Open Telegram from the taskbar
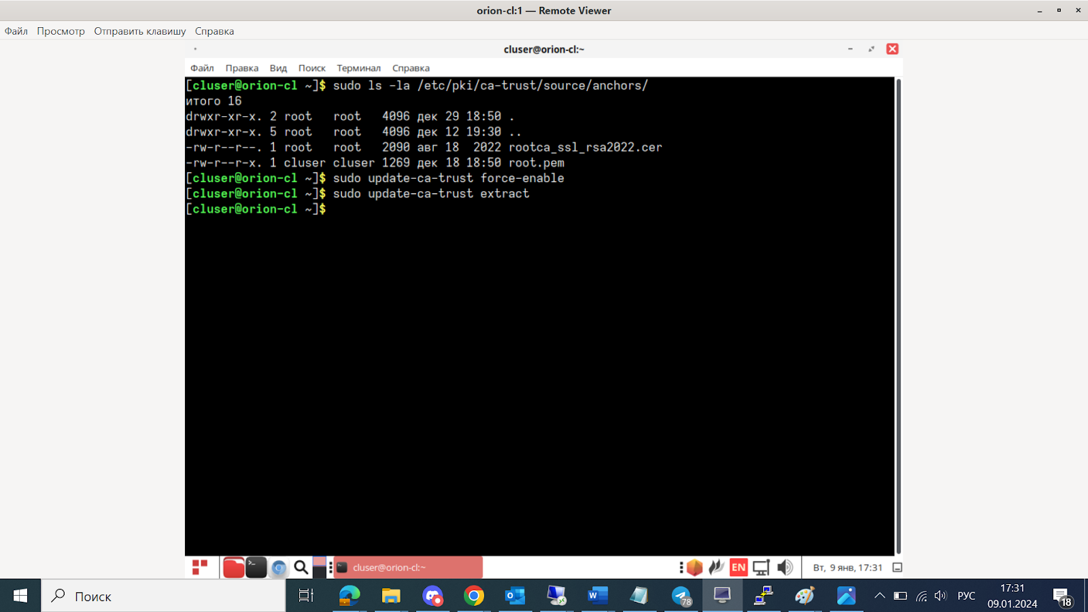Viewport: 1088px width, 612px height. tap(681, 596)
